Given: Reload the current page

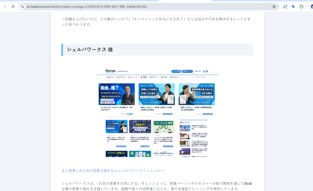Looking at the screenshot, I should point(13,7).
